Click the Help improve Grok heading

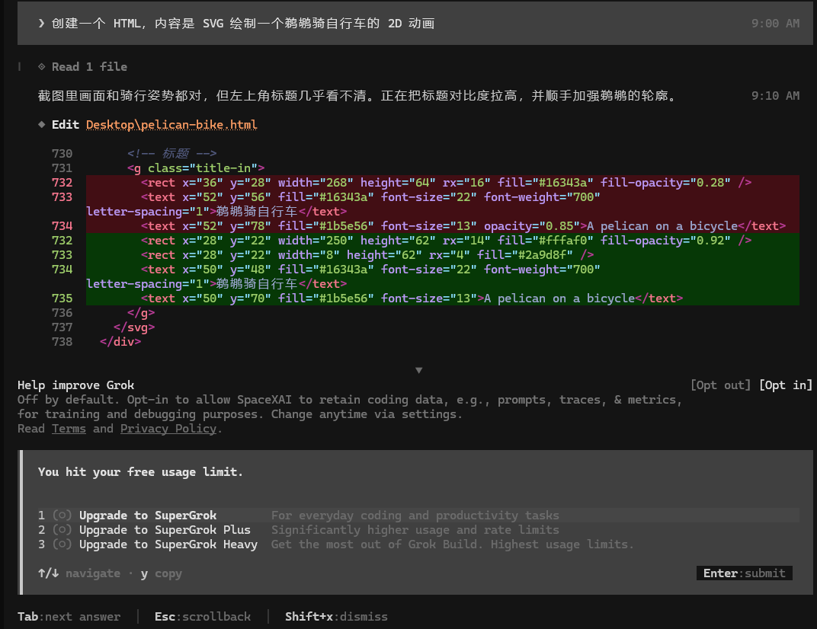tap(75, 385)
